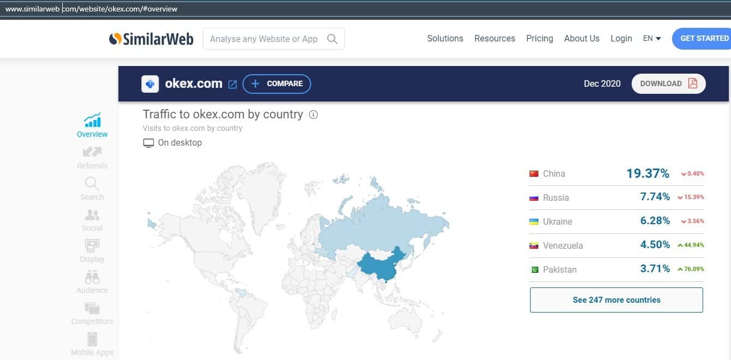The image size is (731, 360).
Task: Open the Display sidebar section
Action: point(92,251)
